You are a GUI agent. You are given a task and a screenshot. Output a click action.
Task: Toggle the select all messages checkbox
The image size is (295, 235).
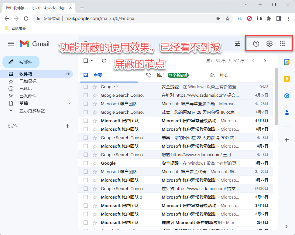tap(86, 61)
